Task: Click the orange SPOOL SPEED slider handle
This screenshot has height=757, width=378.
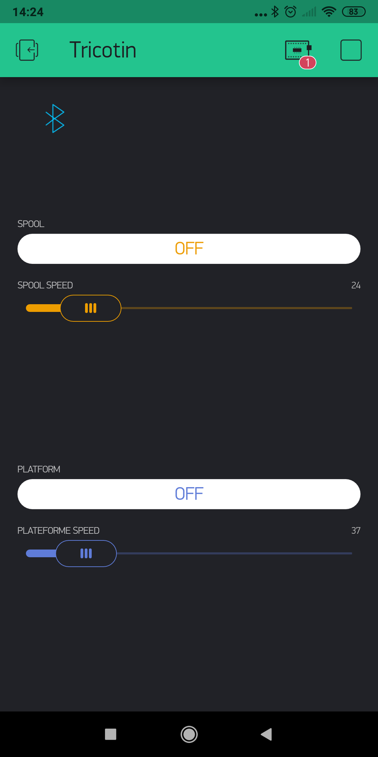Action: 91,308
